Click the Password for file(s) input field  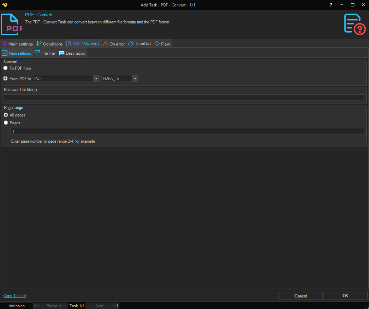coord(184,98)
